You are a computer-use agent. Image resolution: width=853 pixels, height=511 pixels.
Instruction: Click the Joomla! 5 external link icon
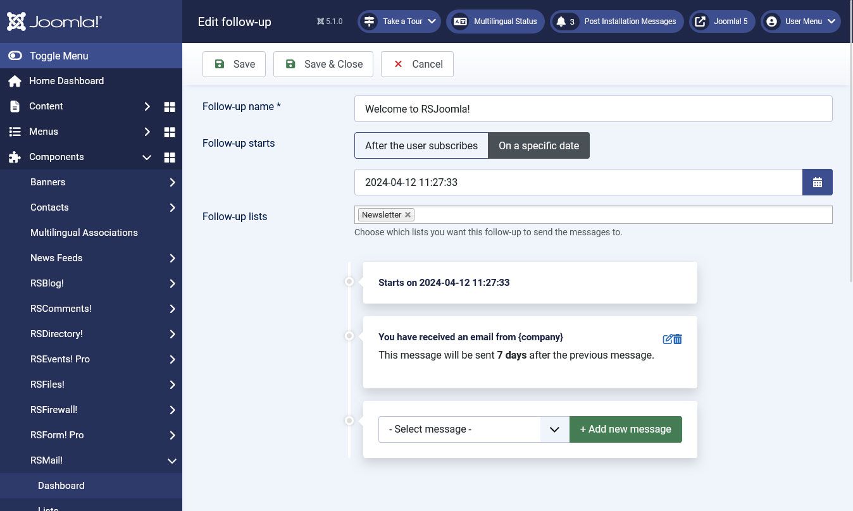pos(700,22)
